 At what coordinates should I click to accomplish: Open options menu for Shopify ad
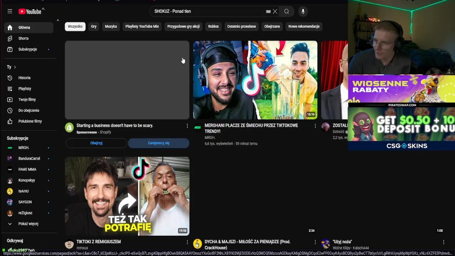coord(187,126)
